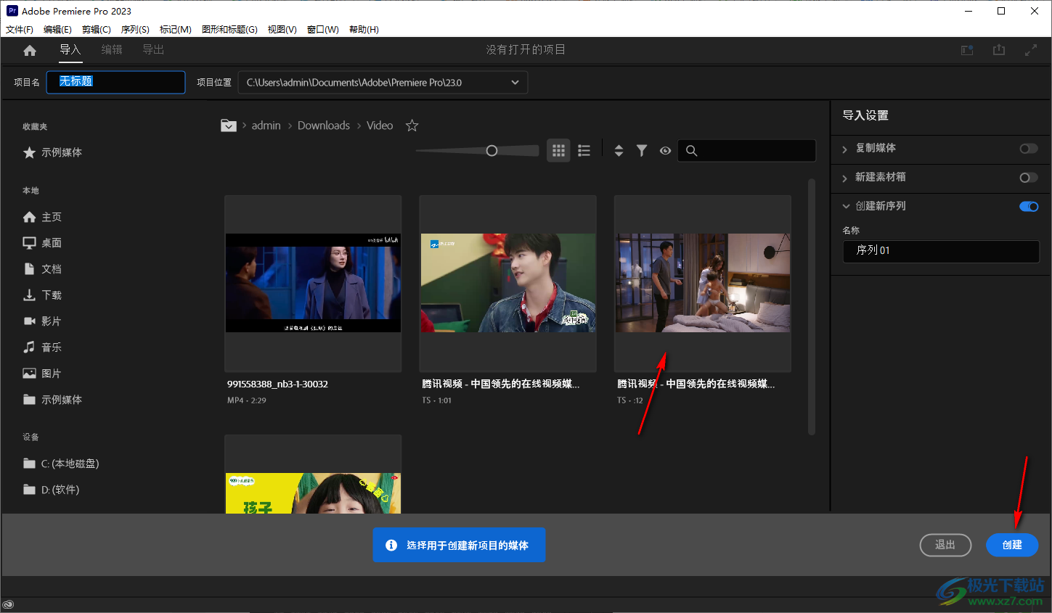Switch to grid view icon
The height and width of the screenshot is (613, 1052).
pyautogui.click(x=558, y=150)
